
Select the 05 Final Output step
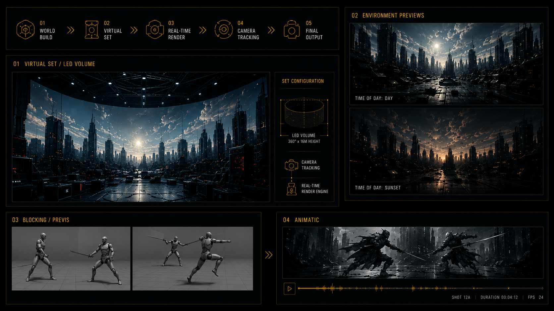pos(303,30)
